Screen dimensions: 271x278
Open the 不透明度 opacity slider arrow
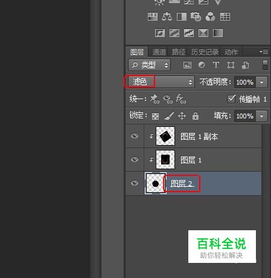(261, 82)
